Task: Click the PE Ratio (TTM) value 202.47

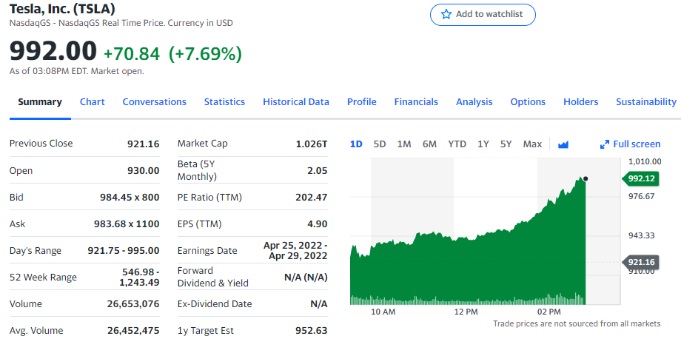Action: pos(312,197)
